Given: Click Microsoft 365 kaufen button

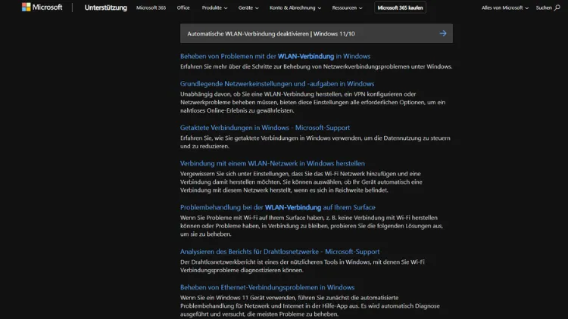Looking at the screenshot, I should 400,8.
